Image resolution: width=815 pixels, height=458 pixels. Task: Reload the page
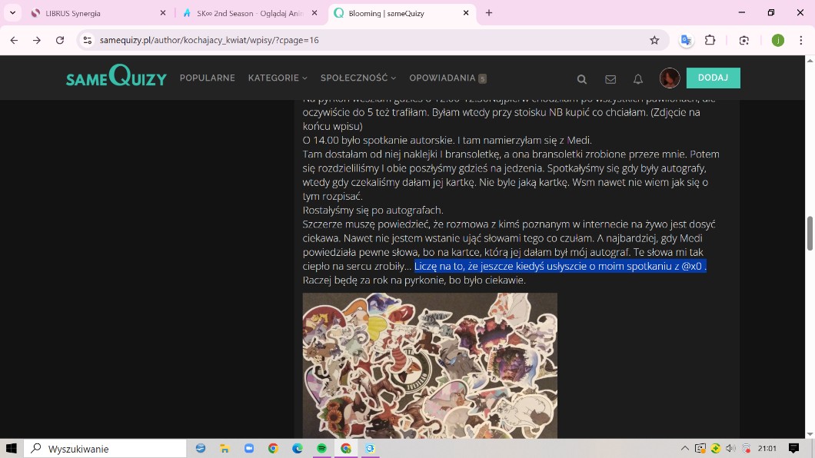(x=60, y=40)
